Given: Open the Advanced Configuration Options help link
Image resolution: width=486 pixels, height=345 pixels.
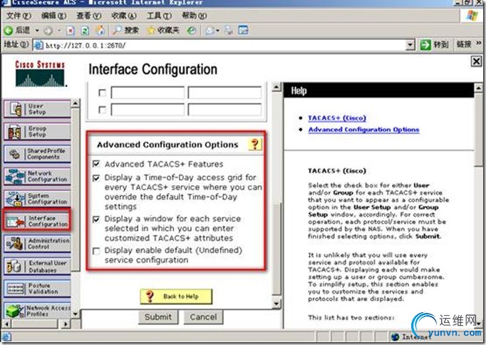Looking at the screenshot, I should pyautogui.click(x=363, y=130).
